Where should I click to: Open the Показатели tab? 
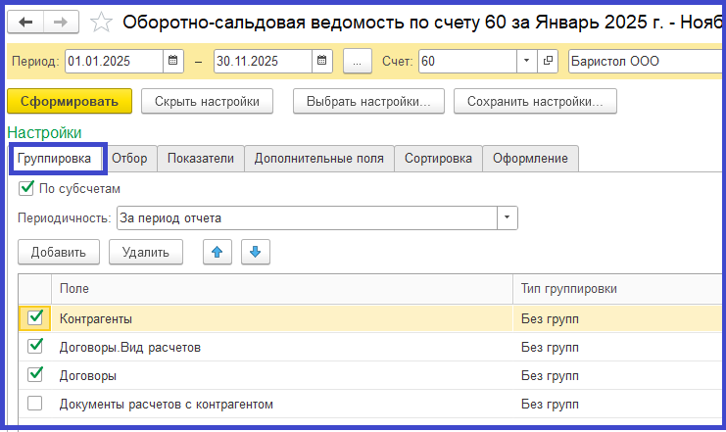point(201,159)
